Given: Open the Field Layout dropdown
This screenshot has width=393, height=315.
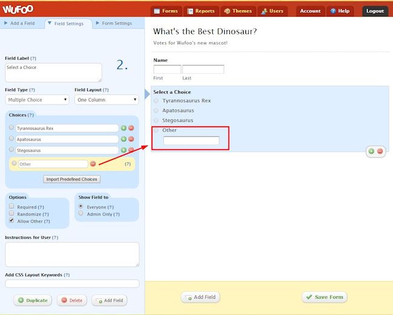Looking at the screenshot, I should 107,100.
